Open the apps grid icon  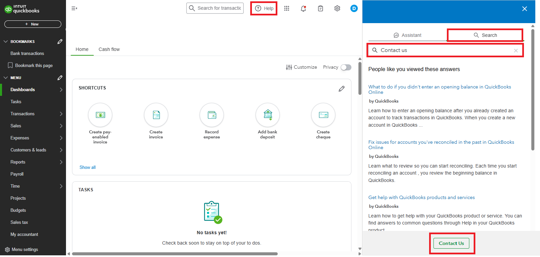pyautogui.click(x=287, y=8)
